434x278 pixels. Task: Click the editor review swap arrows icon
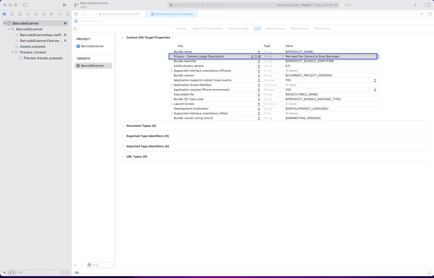point(422,14)
